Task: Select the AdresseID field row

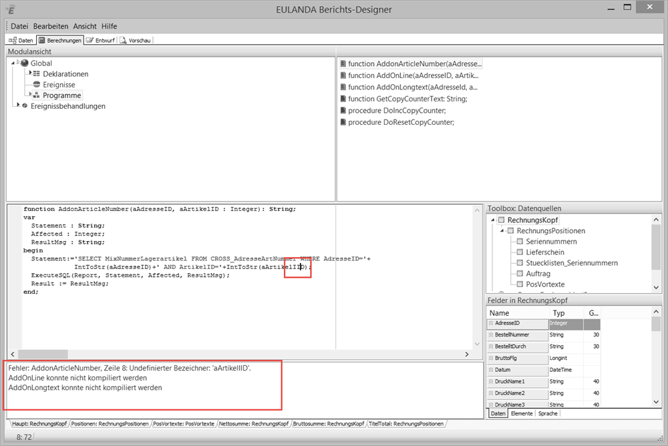Action: click(x=543, y=323)
